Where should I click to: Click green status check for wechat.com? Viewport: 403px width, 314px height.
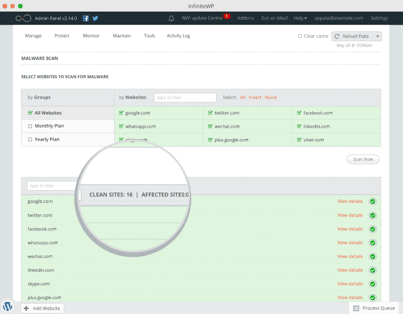tap(373, 256)
